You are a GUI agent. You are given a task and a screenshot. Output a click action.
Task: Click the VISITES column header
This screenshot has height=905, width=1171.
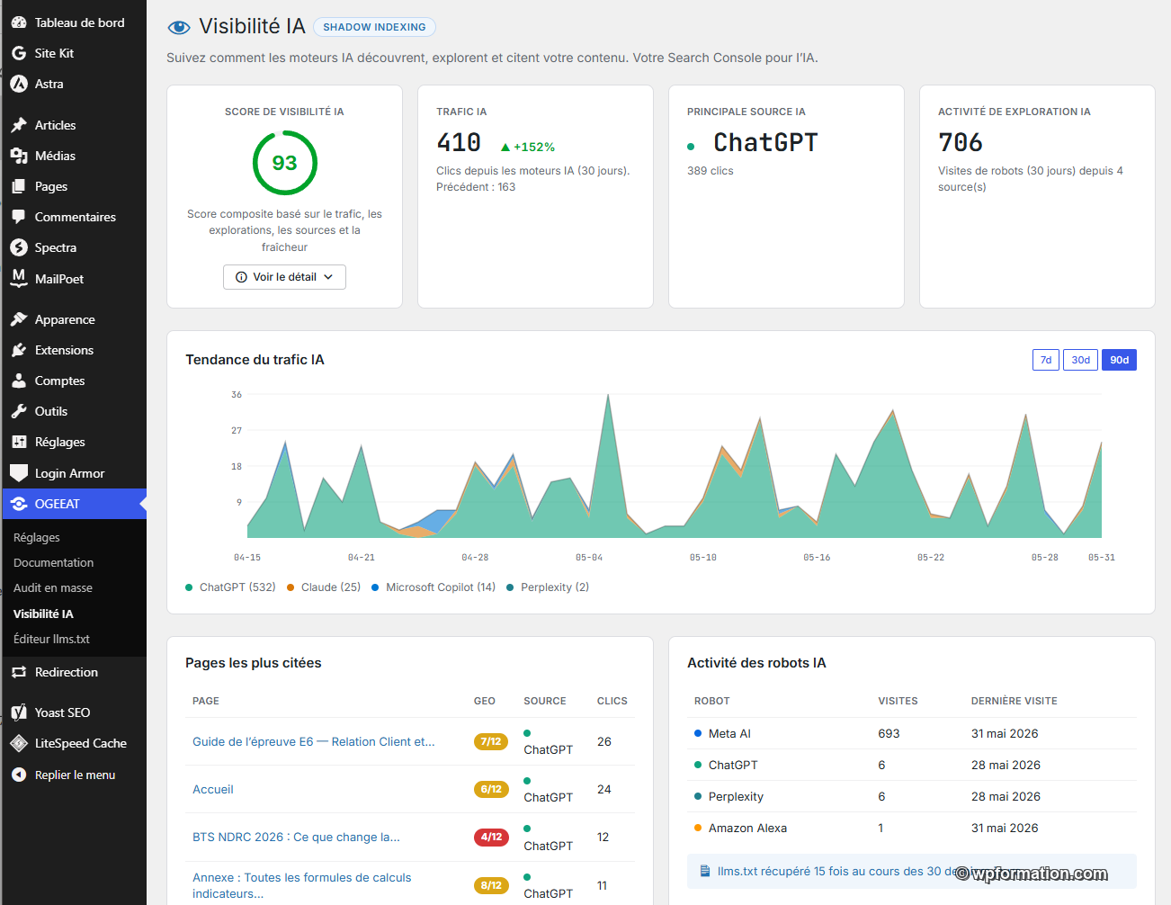pyautogui.click(x=898, y=701)
